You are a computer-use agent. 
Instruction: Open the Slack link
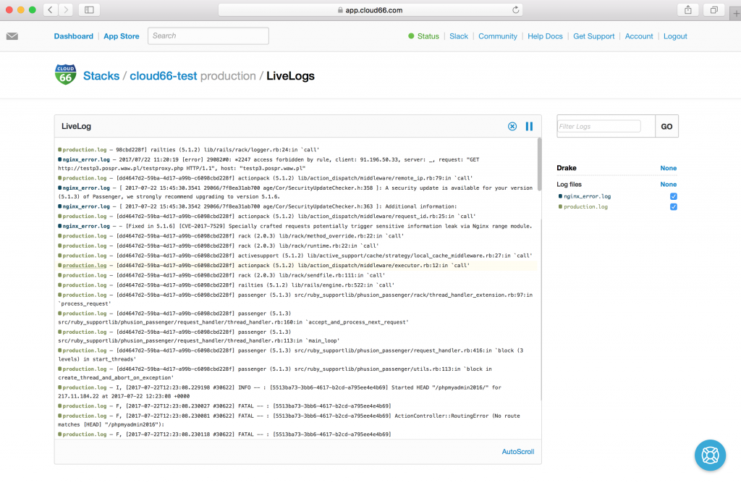[458, 36]
